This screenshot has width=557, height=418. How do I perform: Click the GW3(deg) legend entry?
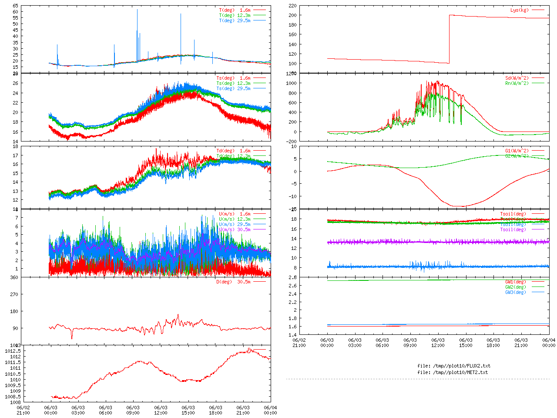[515, 292]
